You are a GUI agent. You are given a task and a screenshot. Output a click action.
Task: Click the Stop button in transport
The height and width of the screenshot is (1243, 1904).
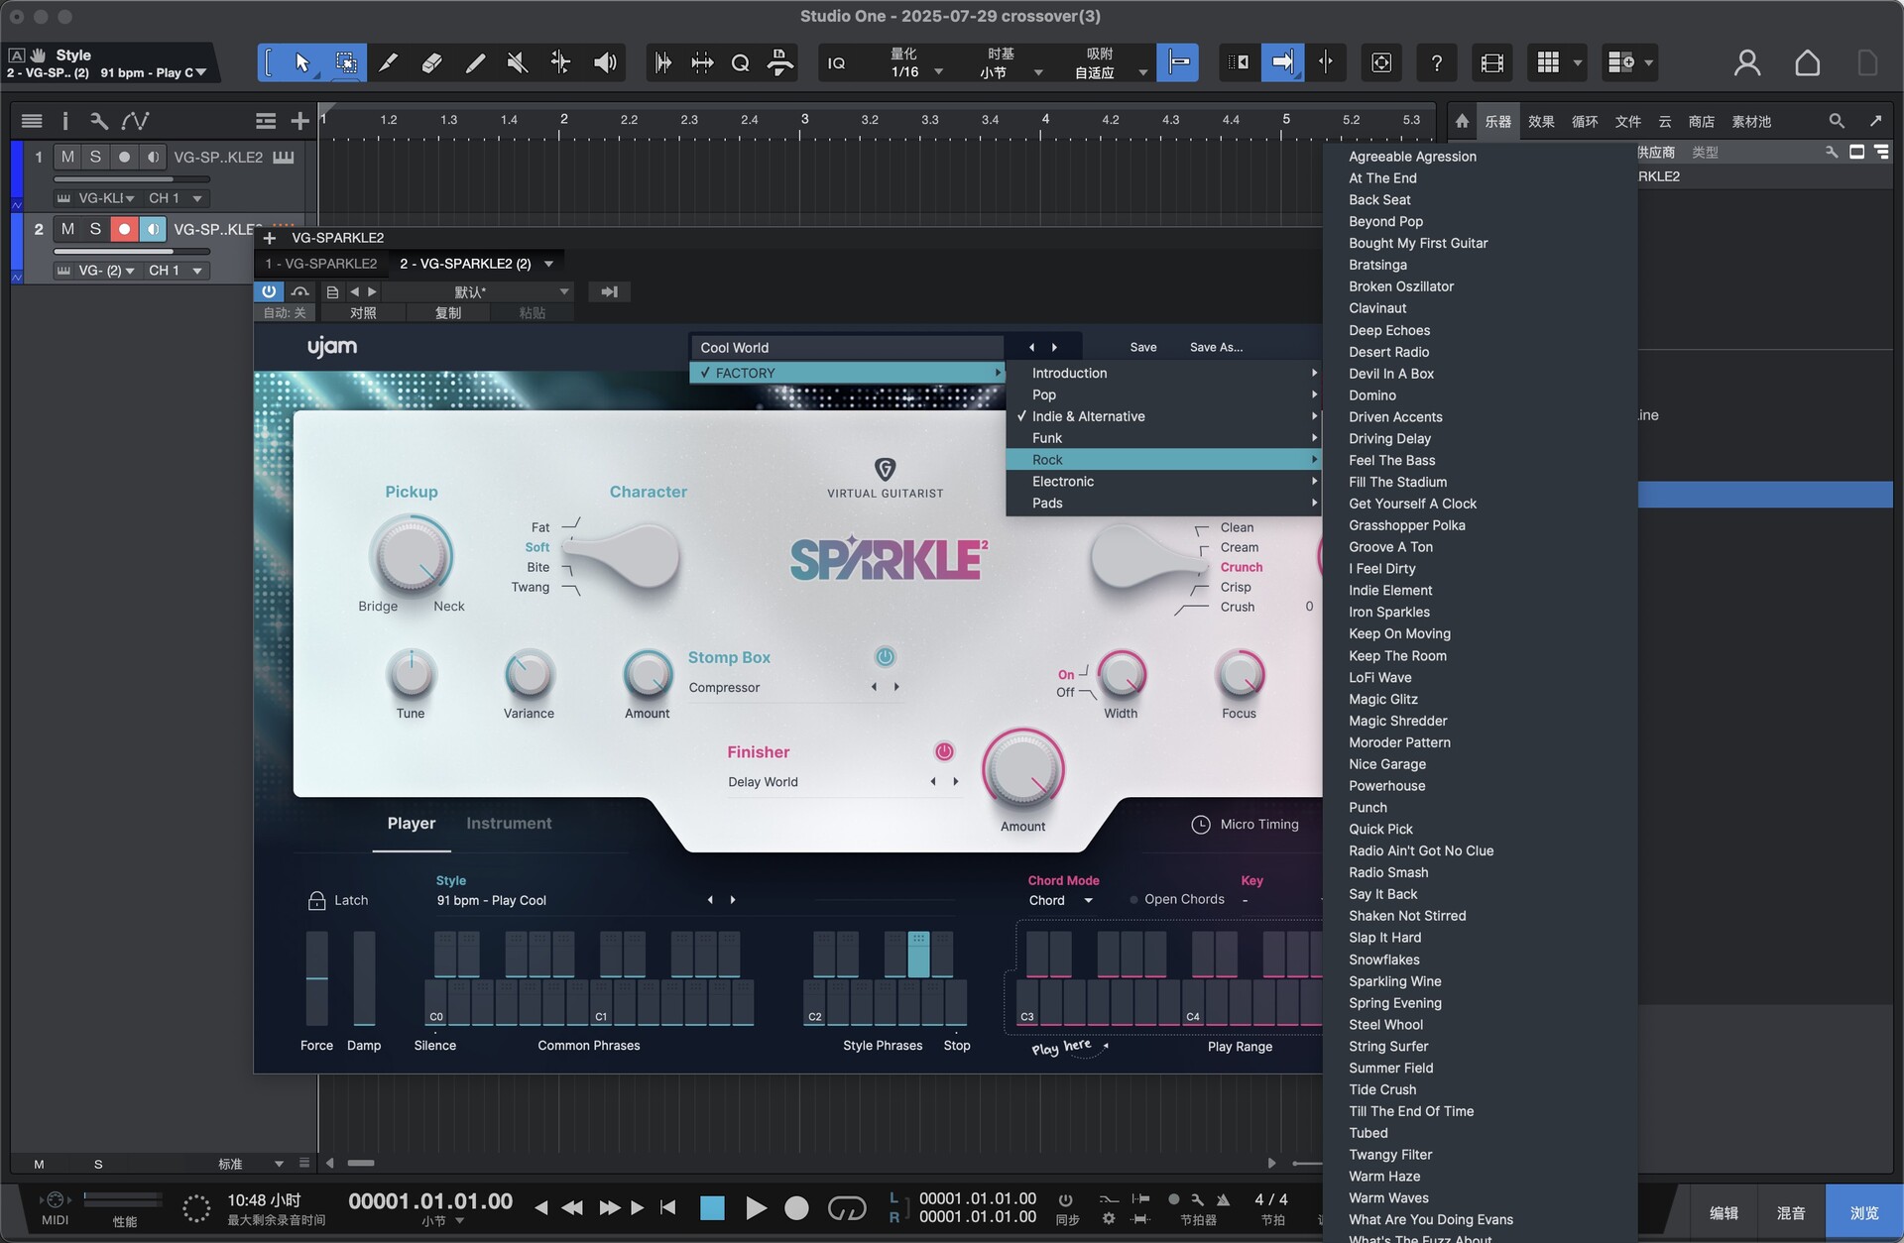point(712,1207)
